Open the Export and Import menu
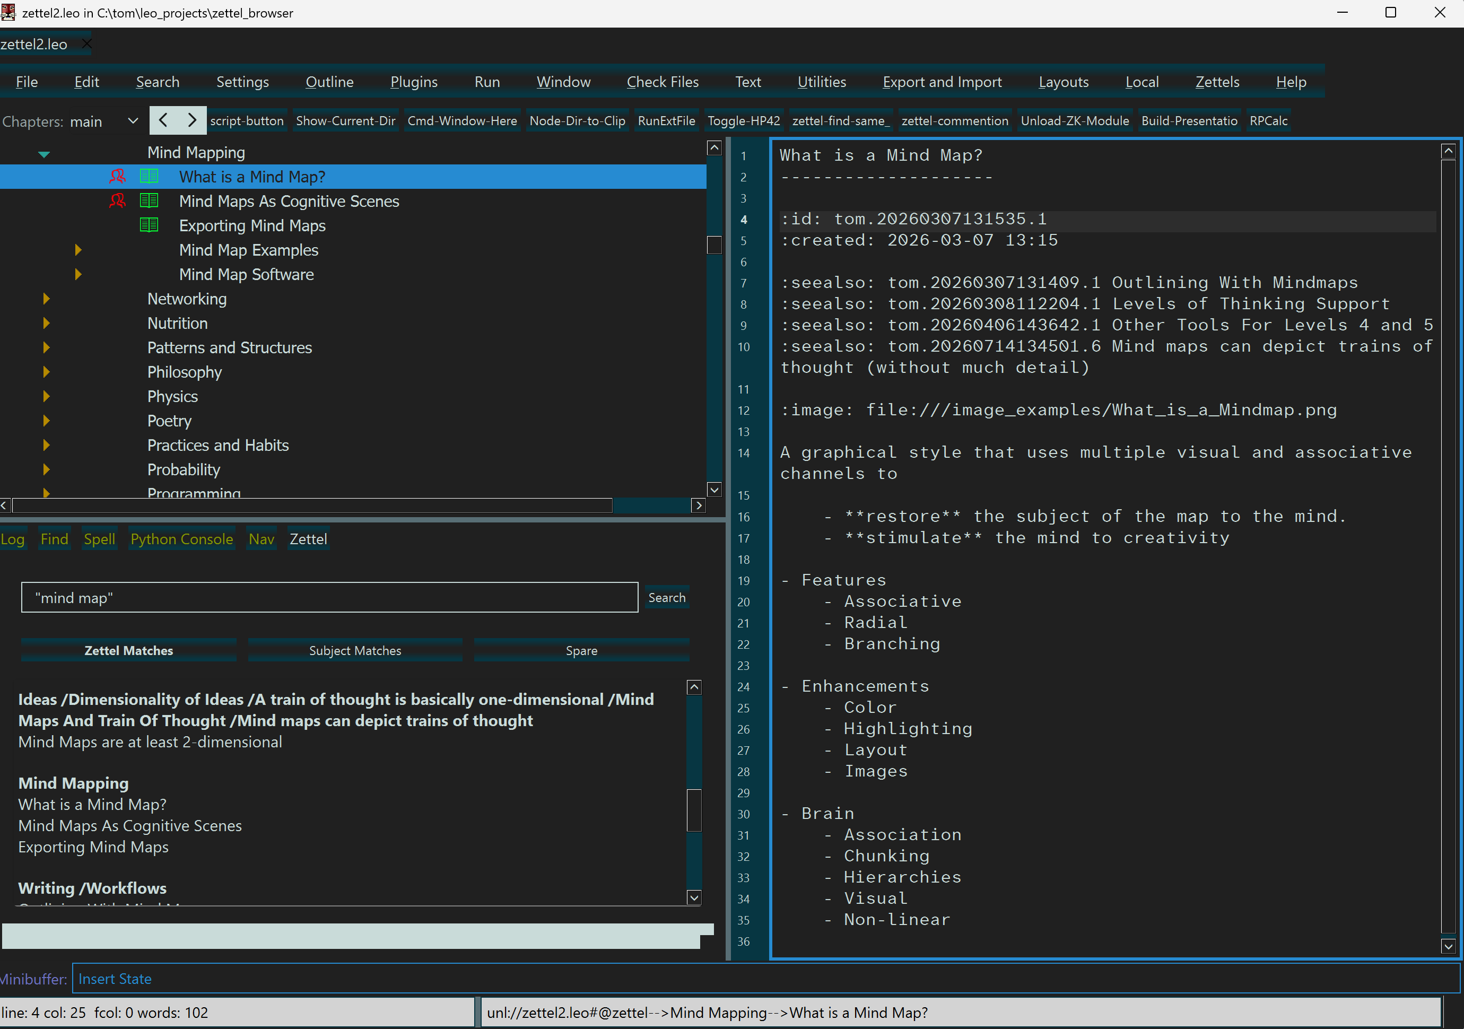Screen dimensions: 1464x1029 click(x=942, y=82)
